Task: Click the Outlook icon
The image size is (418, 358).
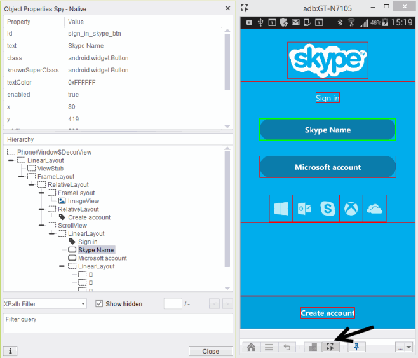Action: click(304, 209)
